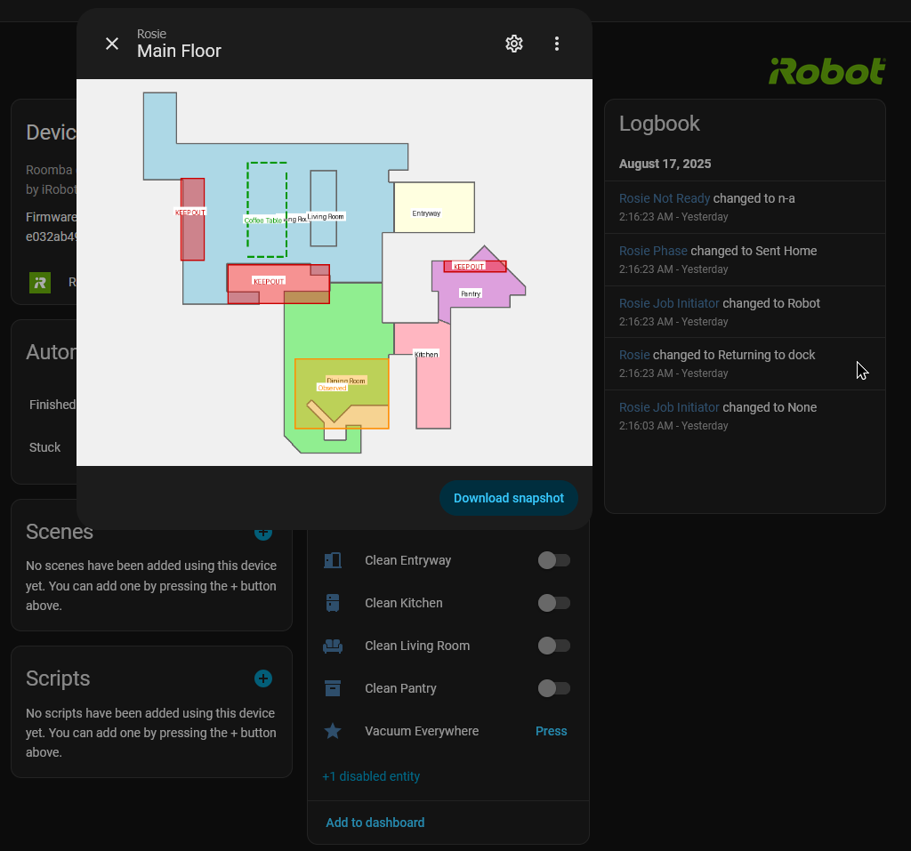Open the Rosie Phase logbook link
Viewport: 911px width, 851px height.
pos(653,251)
